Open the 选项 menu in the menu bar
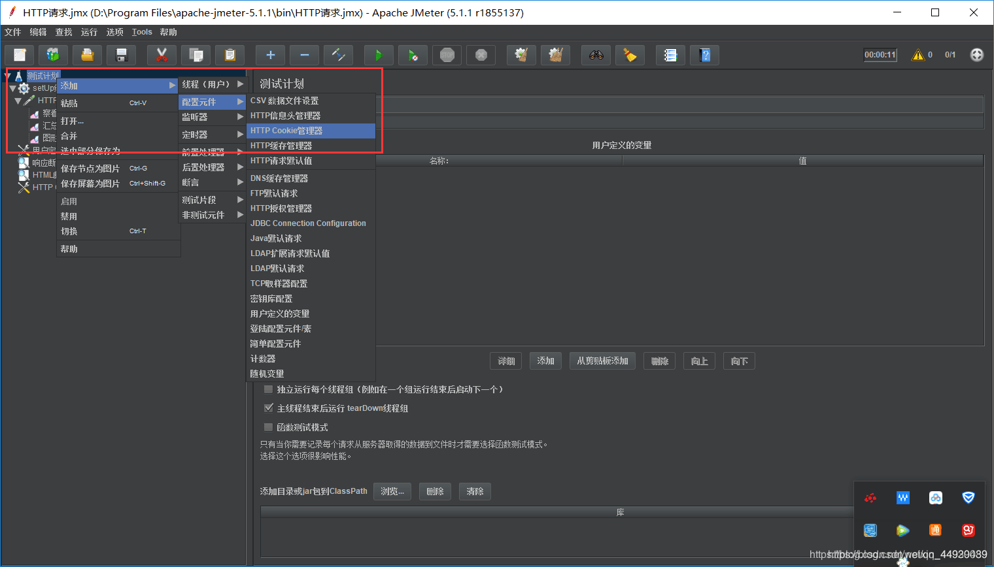The width and height of the screenshot is (994, 567). pyautogui.click(x=115, y=31)
